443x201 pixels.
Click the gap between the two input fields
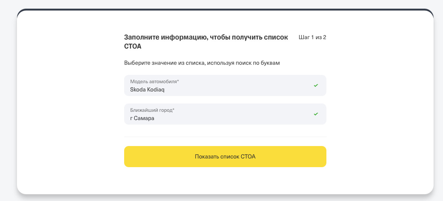[x=225, y=100]
